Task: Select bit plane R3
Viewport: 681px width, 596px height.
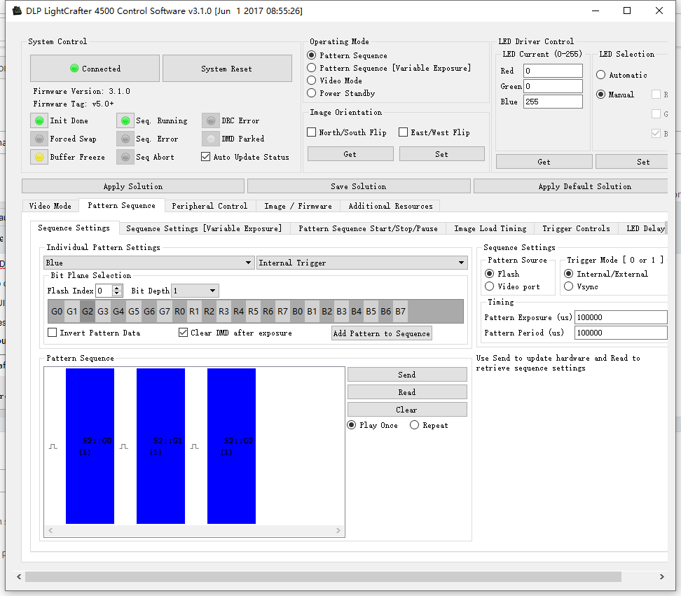Action: pos(223,311)
